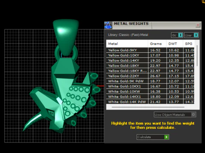Viewport: 205px width, 153px height.
Task: Enable the Use Object Materials checkbox
Action: tap(193, 114)
